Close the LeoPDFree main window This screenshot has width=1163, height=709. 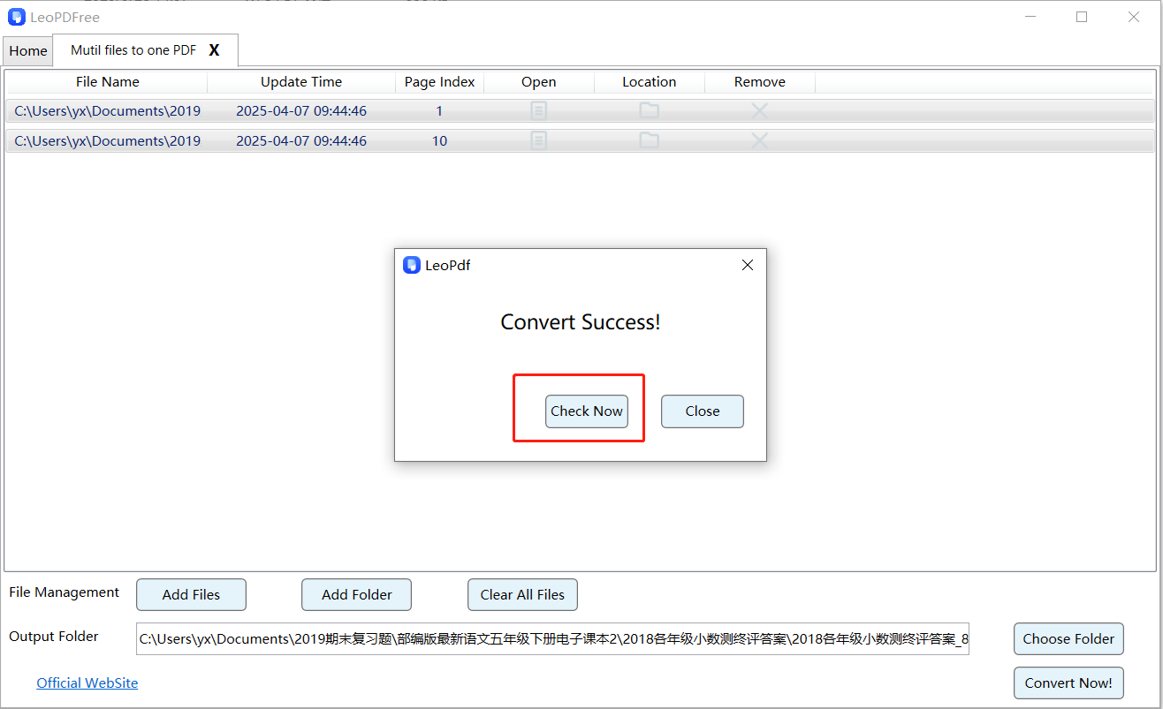click(1134, 17)
